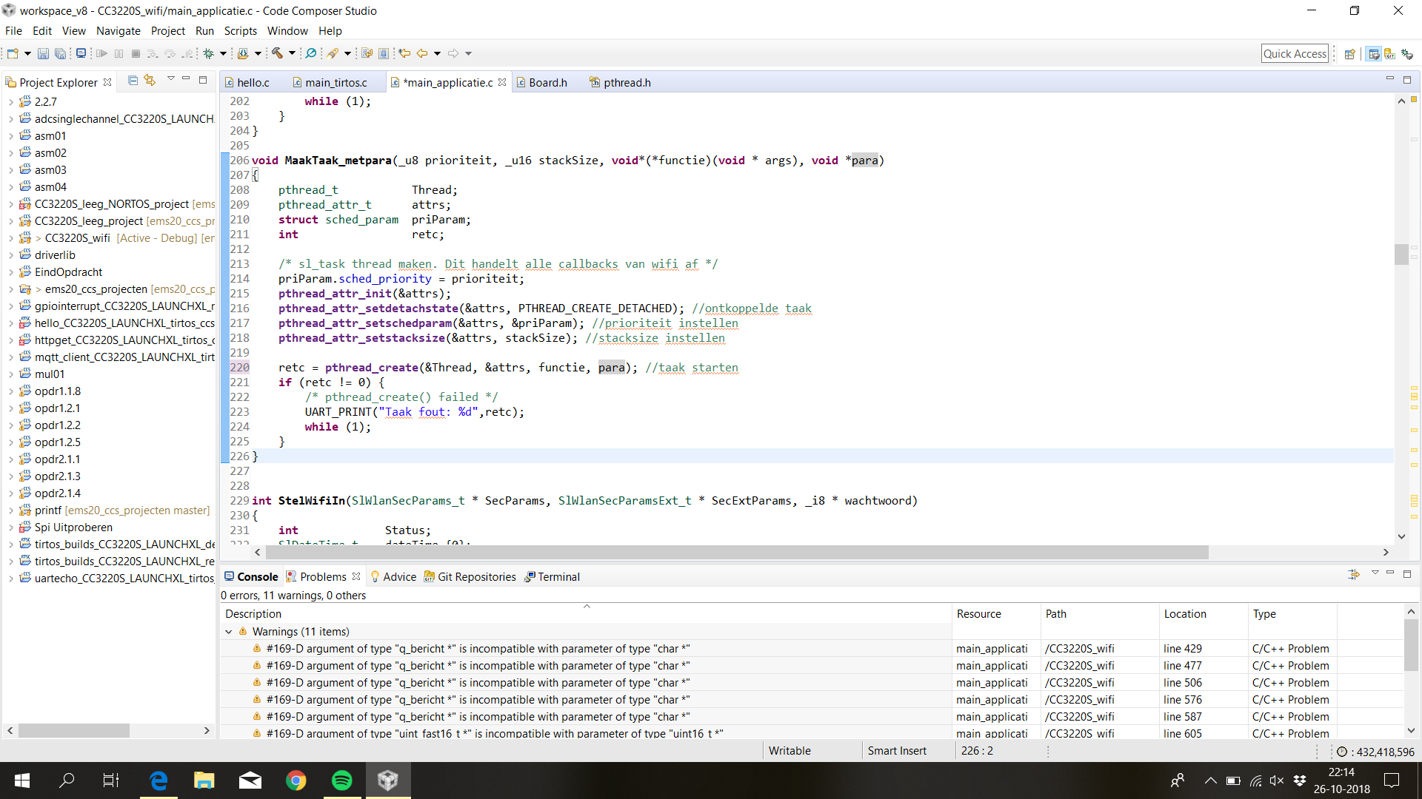Open Chrome from the taskbar
This screenshot has height=799, width=1422.
pos(296,780)
